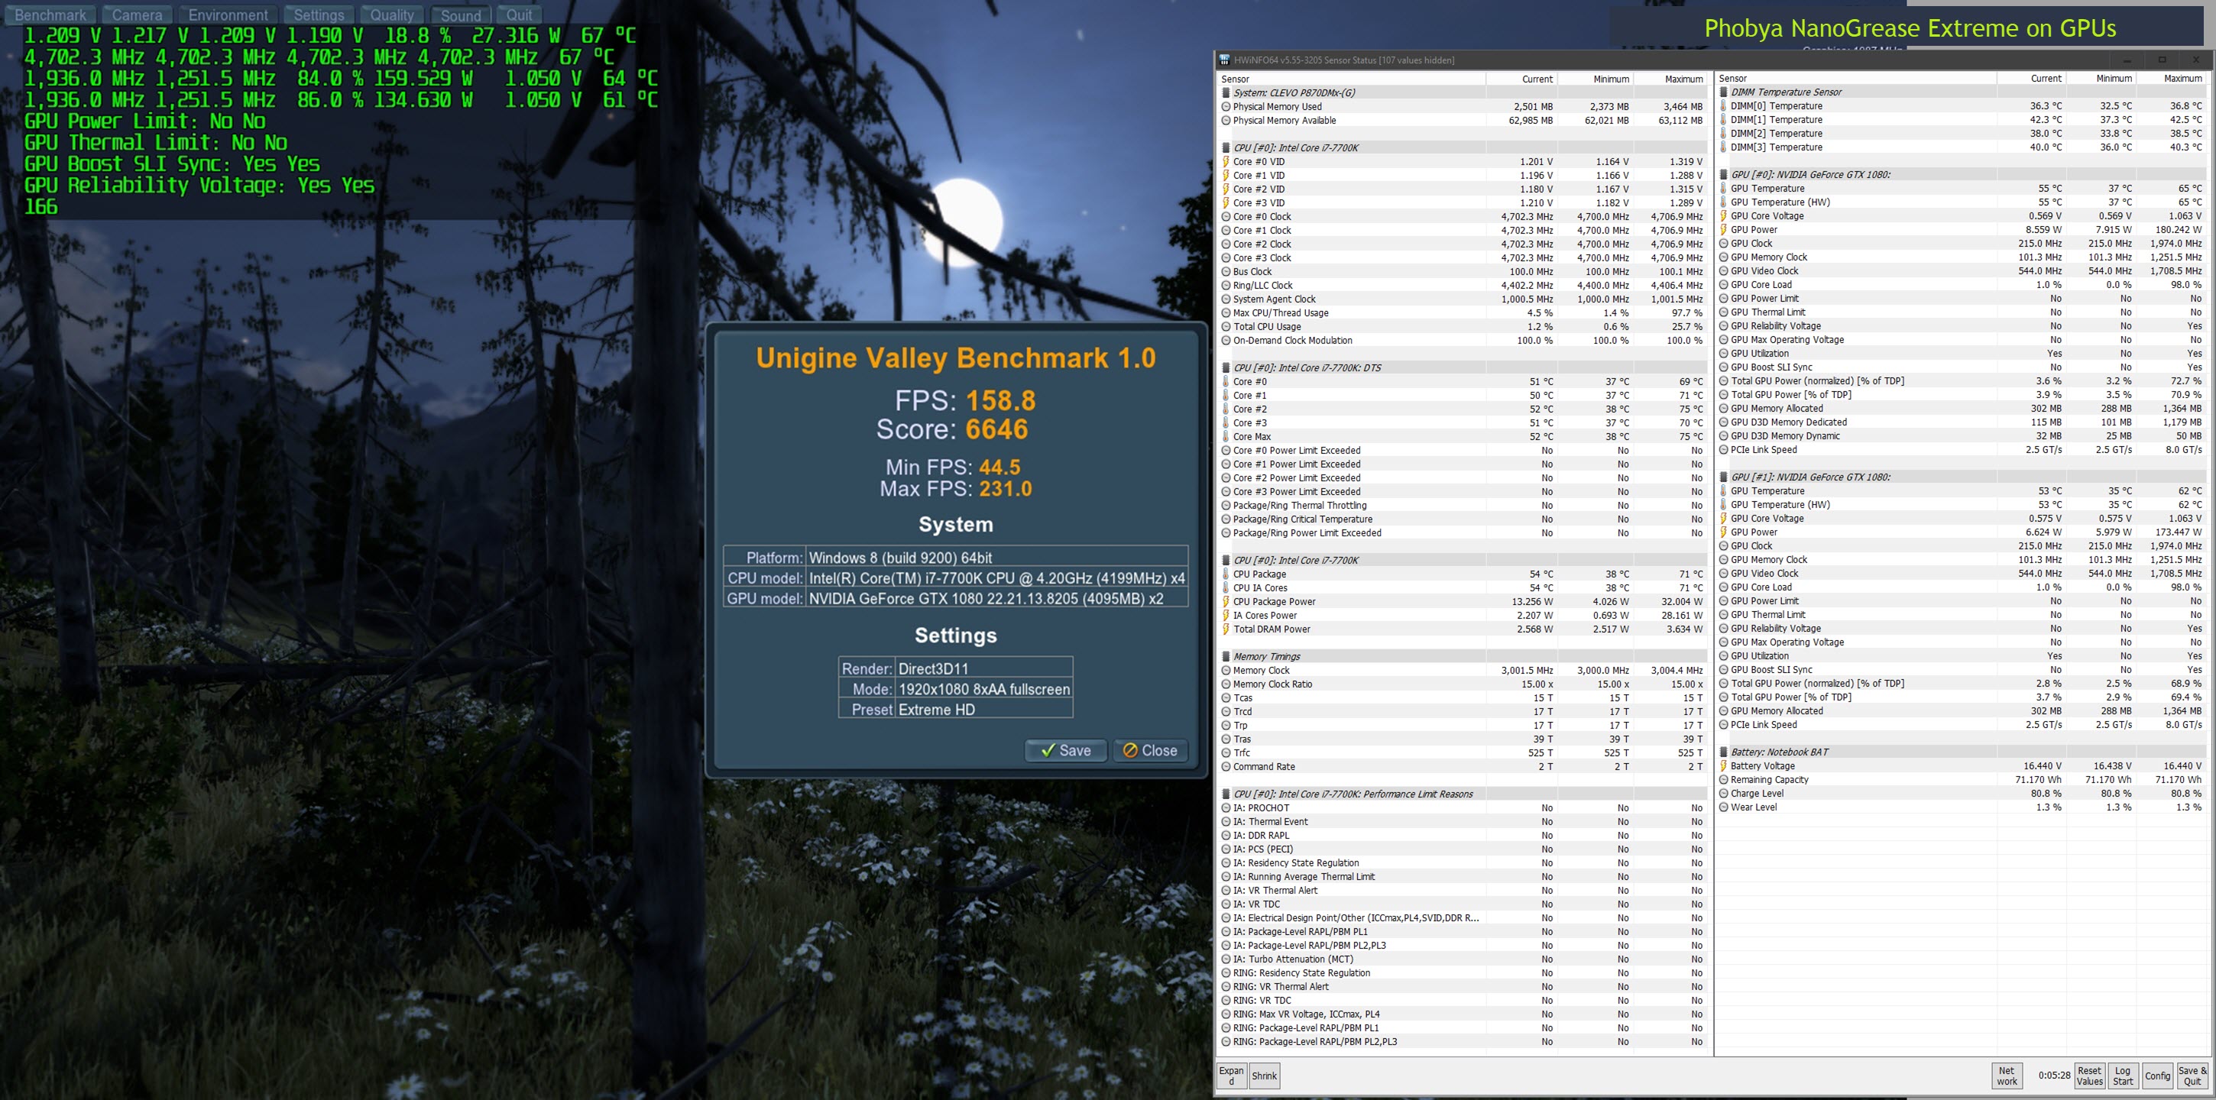The height and width of the screenshot is (1100, 2216).
Task: Select the Memory Timings sensor group header
Action: (1266, 657)
